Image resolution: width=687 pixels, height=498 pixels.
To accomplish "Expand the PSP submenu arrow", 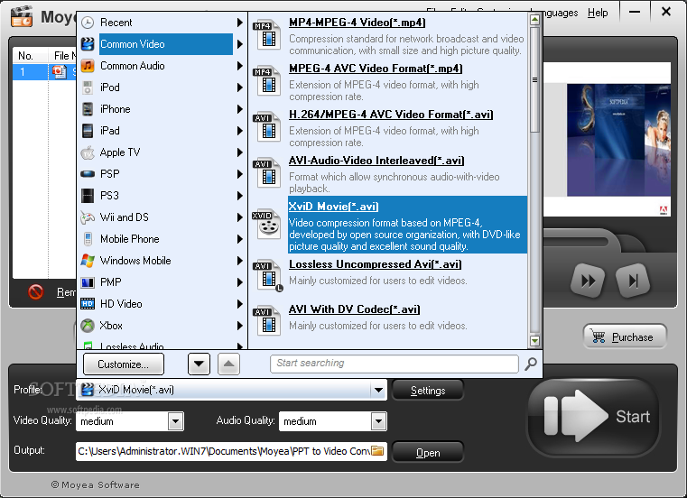I will 239,174.
